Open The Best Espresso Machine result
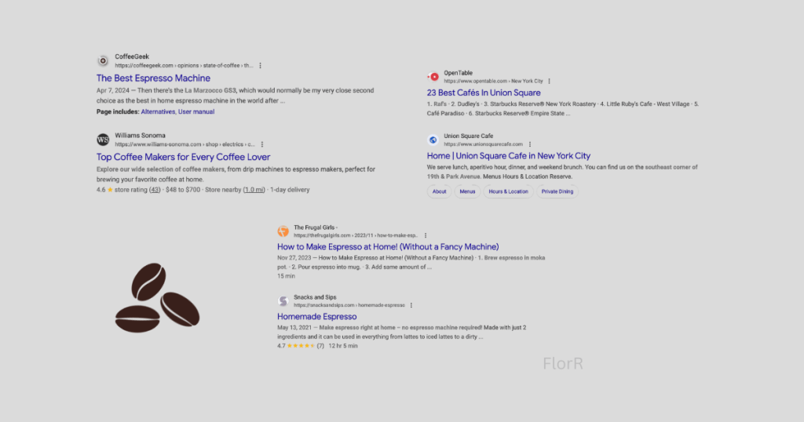 [153, 78]
